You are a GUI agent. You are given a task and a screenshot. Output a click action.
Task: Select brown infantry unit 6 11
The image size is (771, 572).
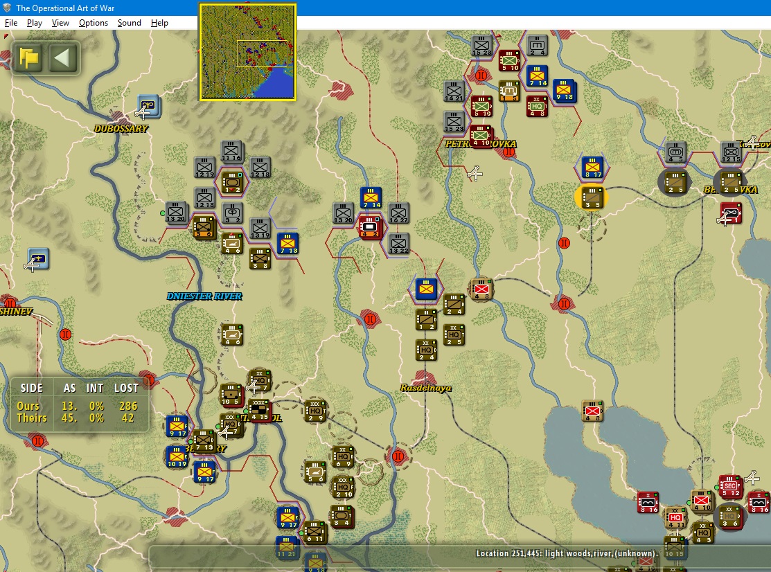pyautogui.click(x=314, y=533)
